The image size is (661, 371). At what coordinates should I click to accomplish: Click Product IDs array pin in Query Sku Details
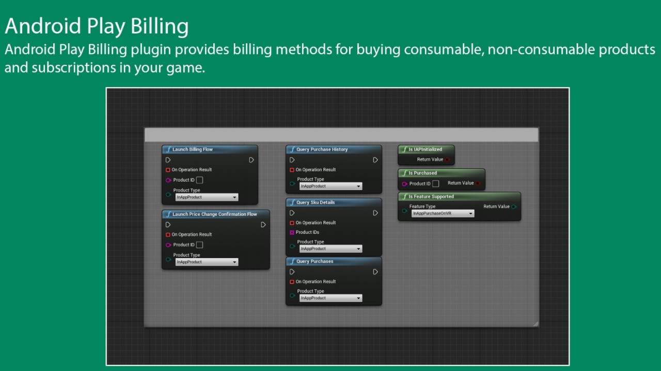[x=292, y=232]
